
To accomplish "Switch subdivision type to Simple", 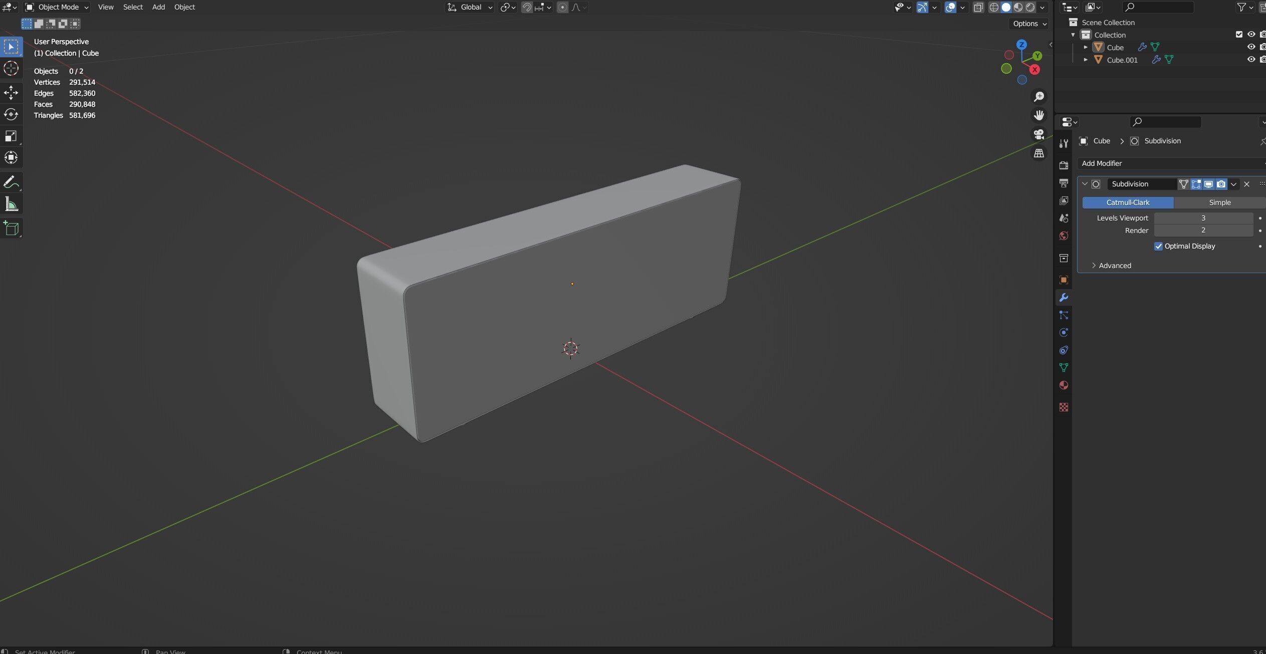I will (x=1219, y=202).
